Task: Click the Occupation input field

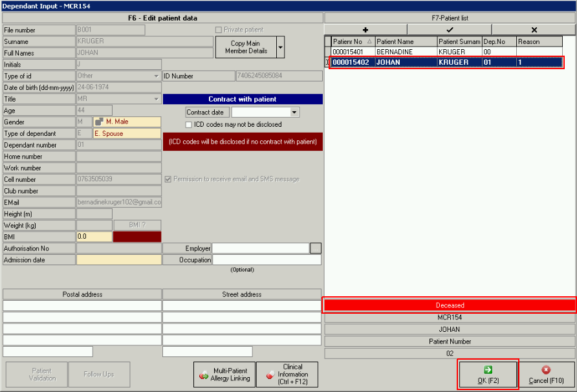Action: [267, 260]
